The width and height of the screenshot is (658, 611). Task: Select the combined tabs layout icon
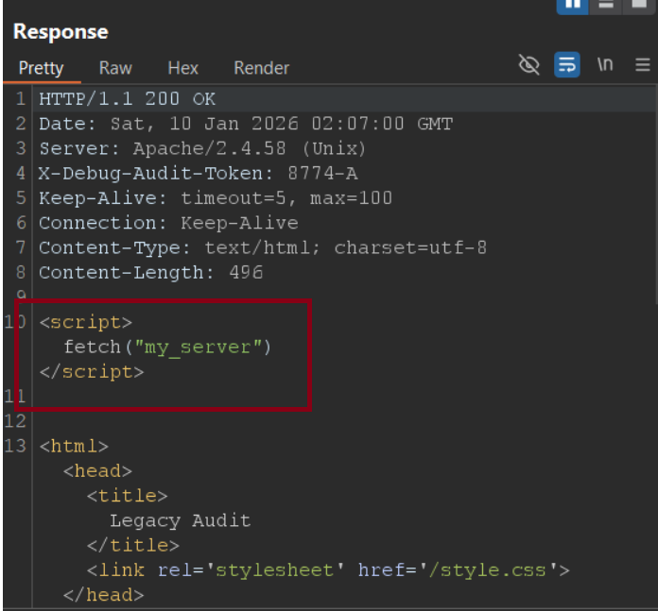(x=639, y=5)
